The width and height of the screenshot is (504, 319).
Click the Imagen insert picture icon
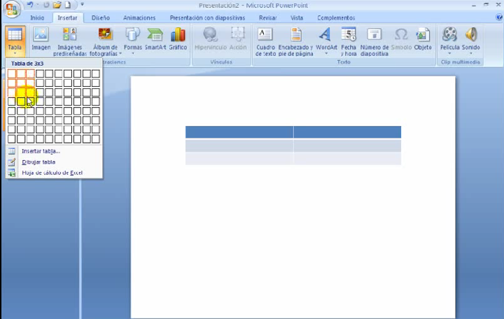41,38
